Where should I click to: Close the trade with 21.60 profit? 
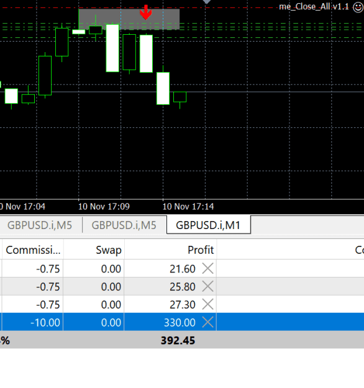coord(207,268)
